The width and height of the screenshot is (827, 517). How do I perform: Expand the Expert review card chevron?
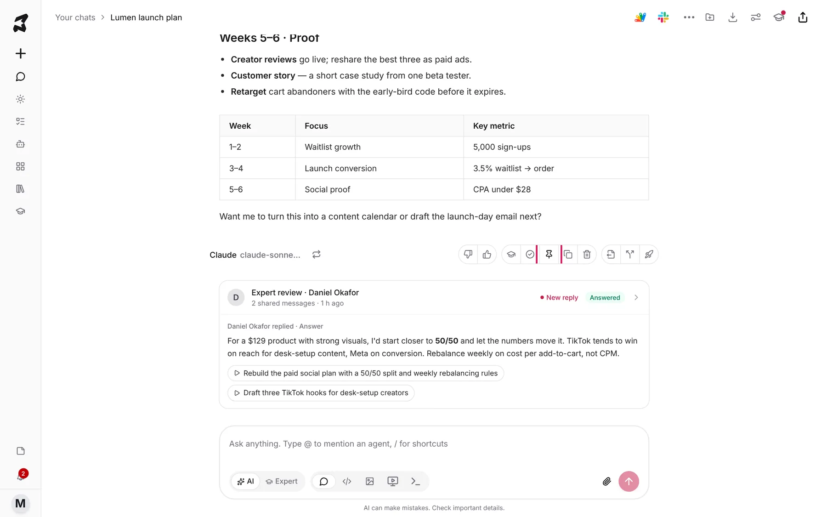point(636,297)
